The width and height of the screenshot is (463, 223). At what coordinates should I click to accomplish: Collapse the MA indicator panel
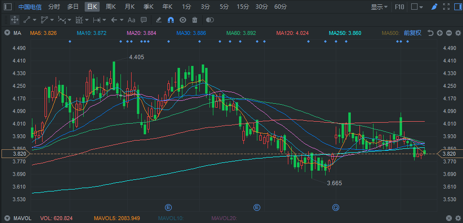pos(7,33)
